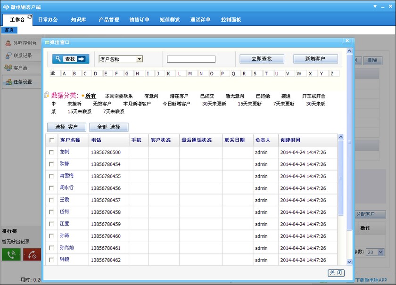
Task: Open the 知识库 menu
Action: tap(78, 20)
